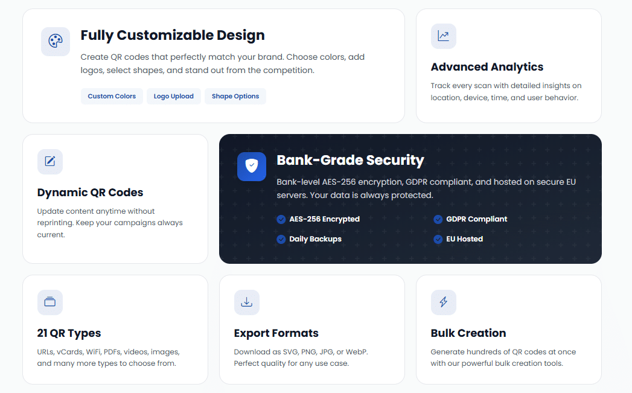Click the EU Hosted label
632x393 pixels.
(464, 239)
